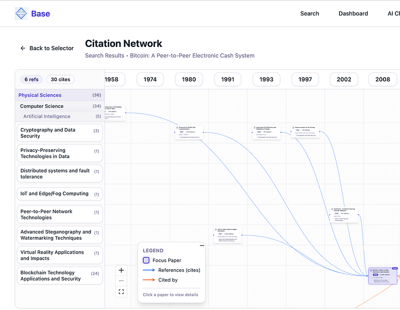This screenshot has height=310, width=400.
Task: Fit the graph with the fullscreen frame icon
Action: (x=121, y=291)
